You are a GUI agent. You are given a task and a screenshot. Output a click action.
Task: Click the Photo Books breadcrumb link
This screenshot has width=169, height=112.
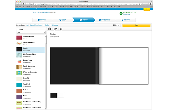point(46,13)
